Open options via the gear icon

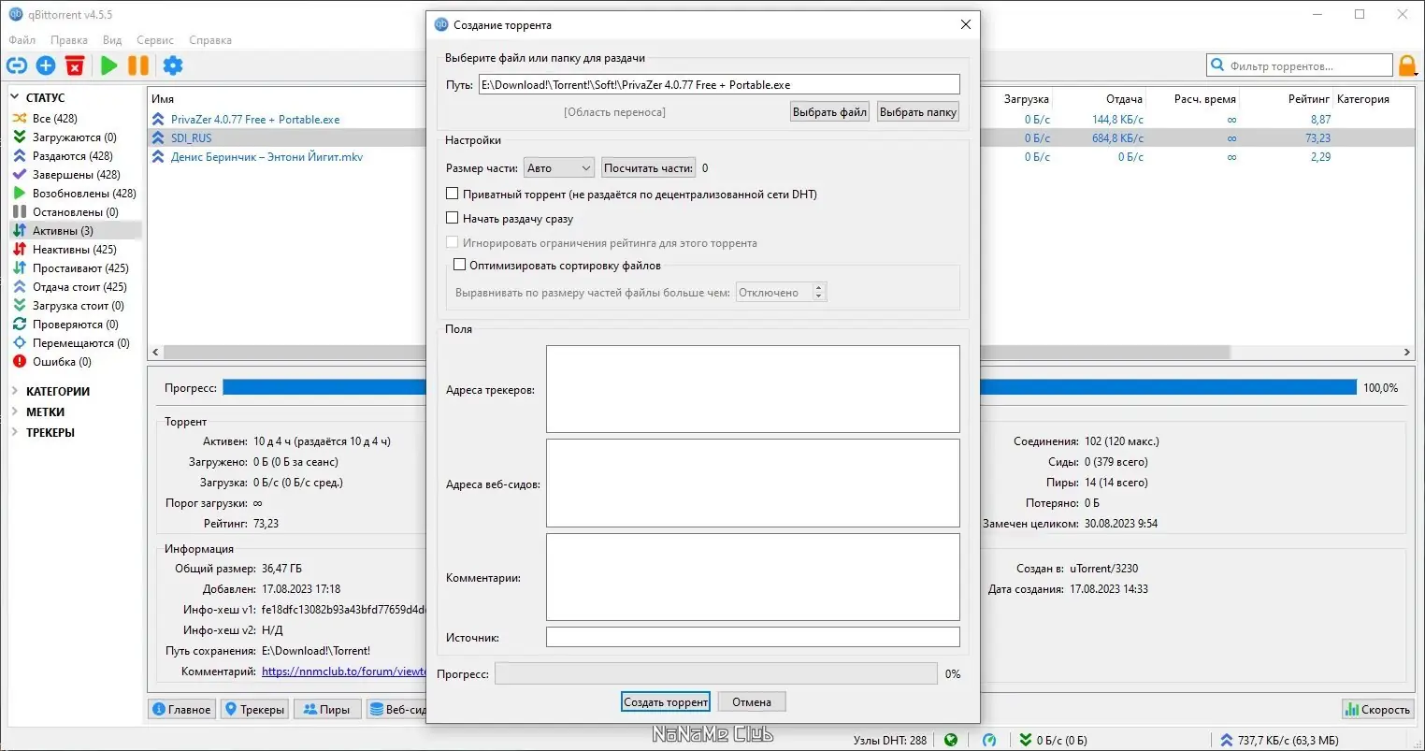point(172,65)
